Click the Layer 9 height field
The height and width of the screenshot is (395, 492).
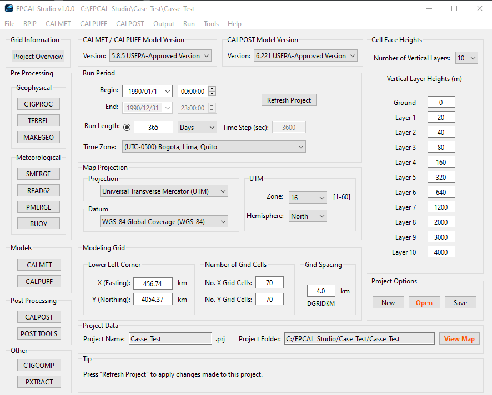point(441,237)
